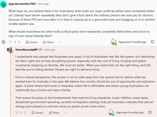The image size is (157, 117).
Task: Click the approver avatar on SimonKennedyMP's reply
Action: [111, 112]
